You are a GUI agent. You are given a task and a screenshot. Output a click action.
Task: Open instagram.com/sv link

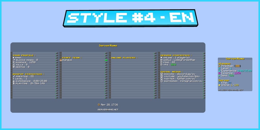click(191, 81)
